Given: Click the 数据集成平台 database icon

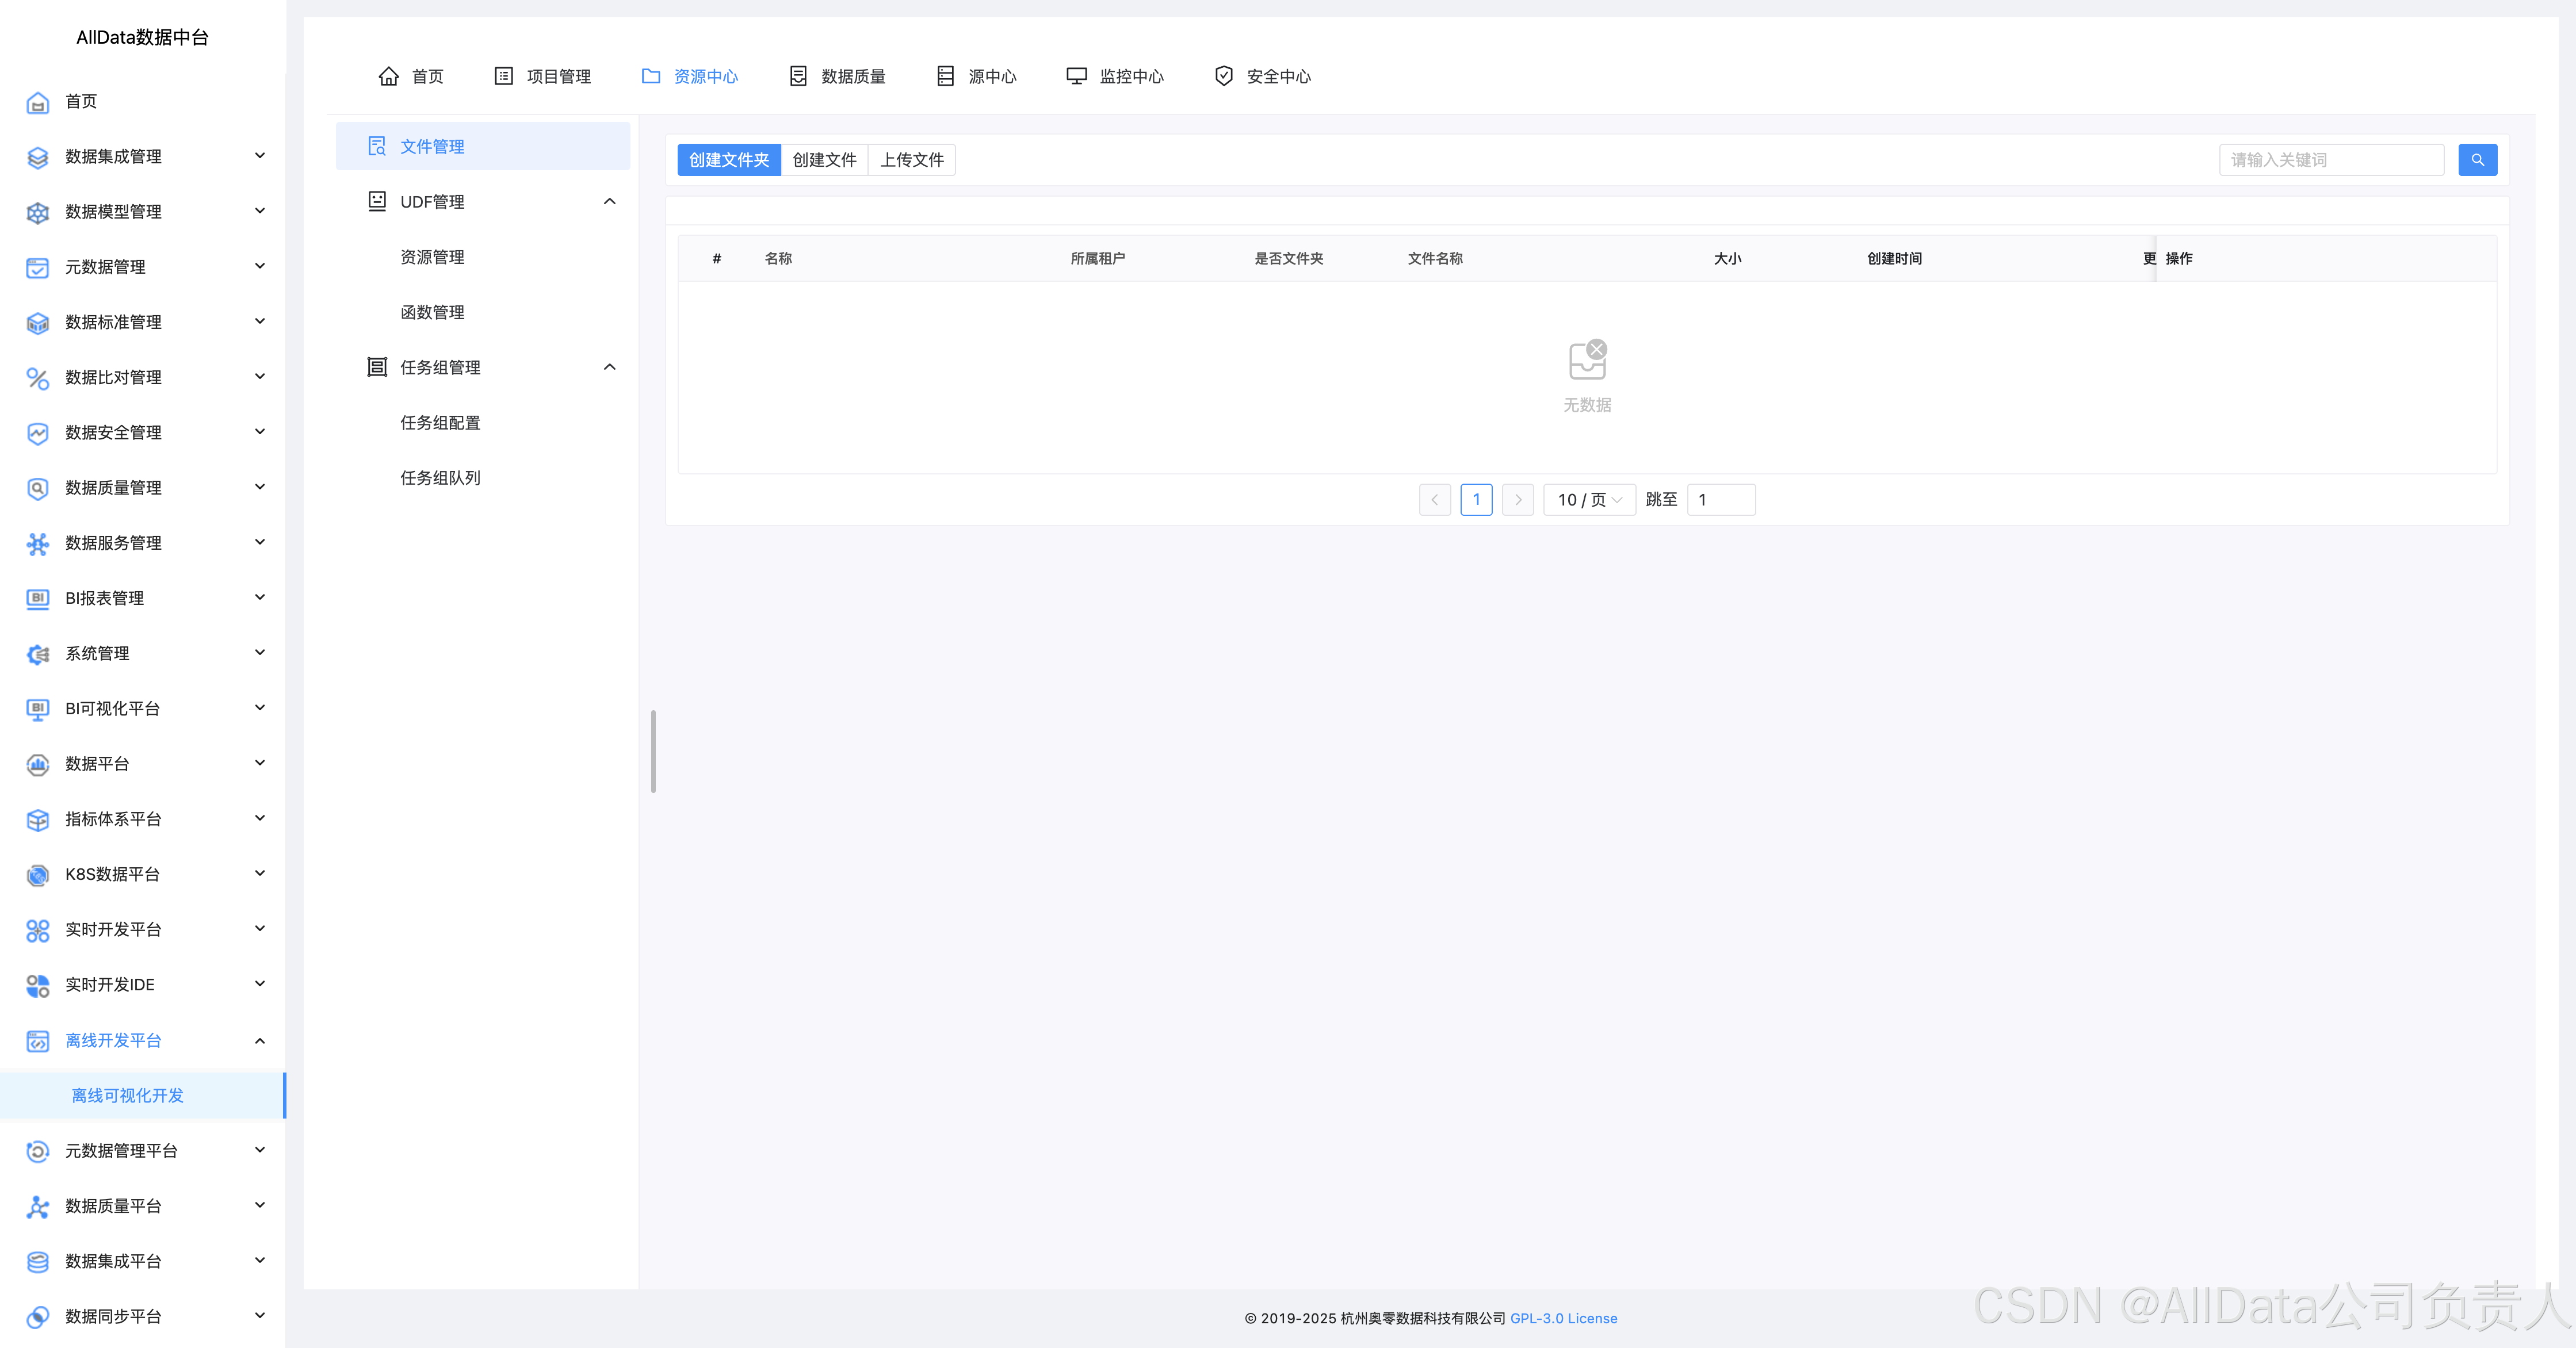Looking at the screenshot, I should click(x=37, y=1262).
